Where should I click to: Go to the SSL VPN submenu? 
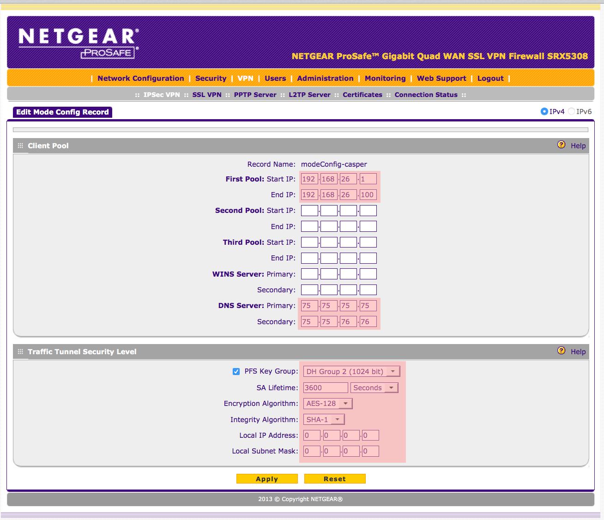pyautogui.click(x=207, y=95)
